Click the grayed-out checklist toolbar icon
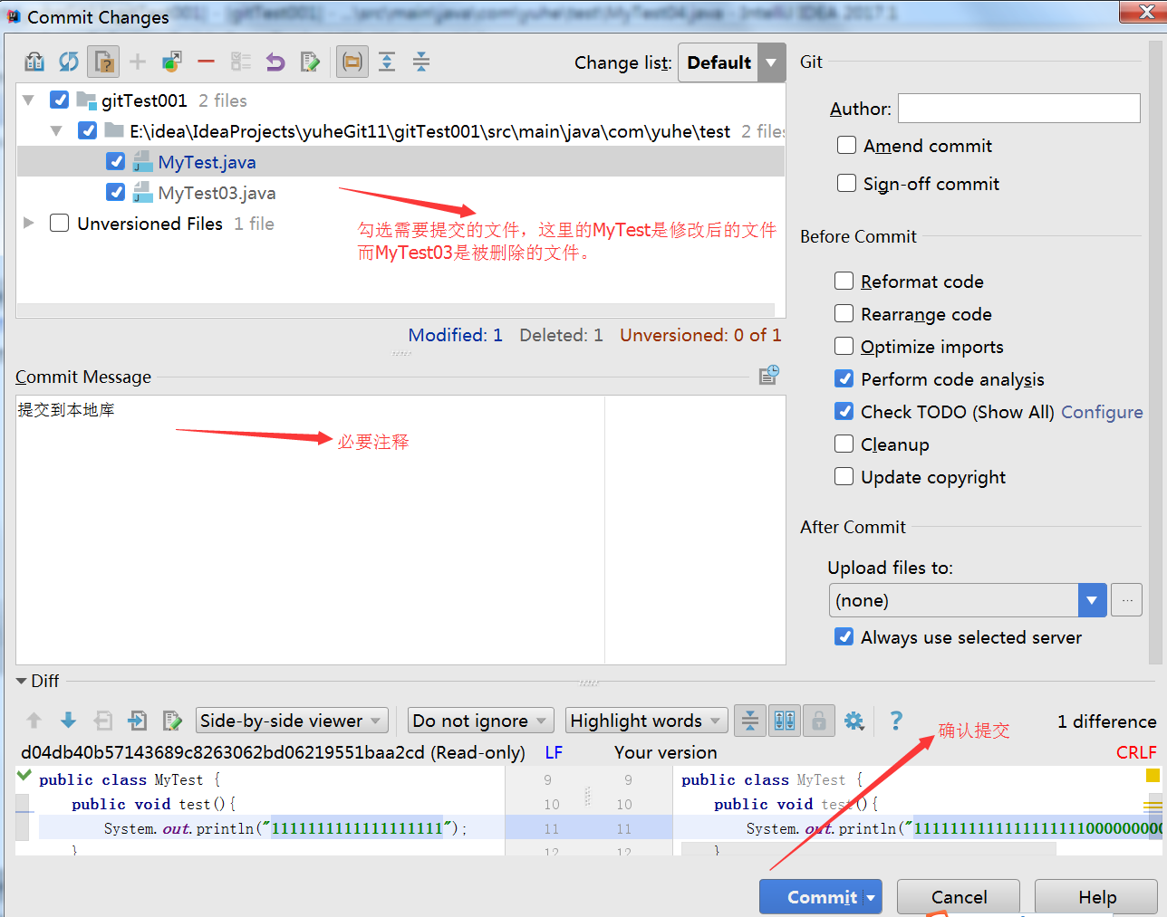This screenshot has width=1167, height=917. (x=241, y=62)
